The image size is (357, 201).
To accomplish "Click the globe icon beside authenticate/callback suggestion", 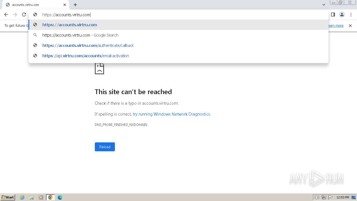I will [x=35, y=45].
